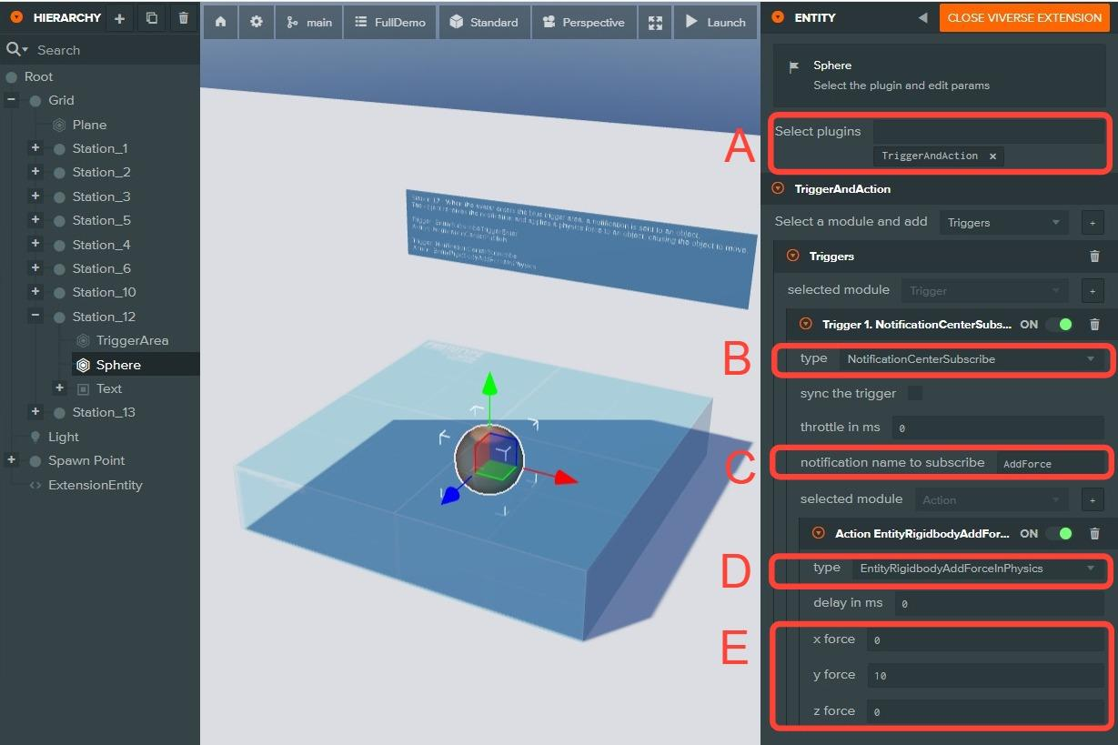Image resolution: width=1118 pixels, height=745 pixels.
Task: Toggle fullscreen viewport icon
Action: tap(655, 22)
